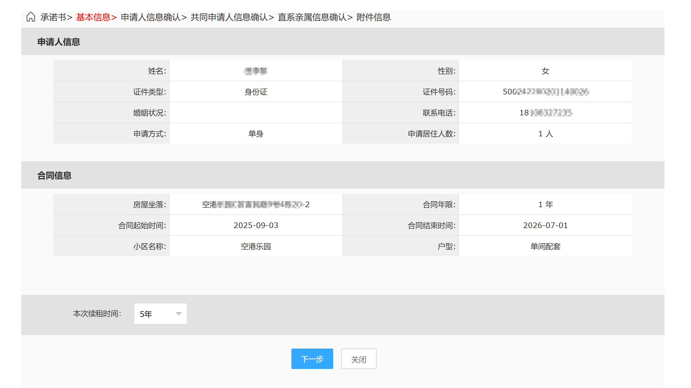Click the 房屋坐落 address value
The height and width of the screenshot is (388, 691).
point(256,205)
